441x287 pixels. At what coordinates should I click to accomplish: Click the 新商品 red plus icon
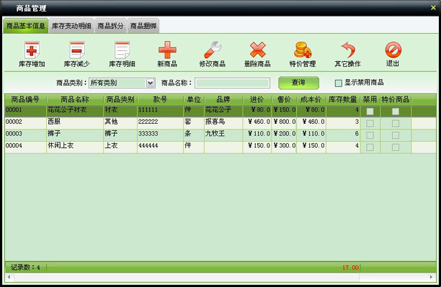pos(167,51)
